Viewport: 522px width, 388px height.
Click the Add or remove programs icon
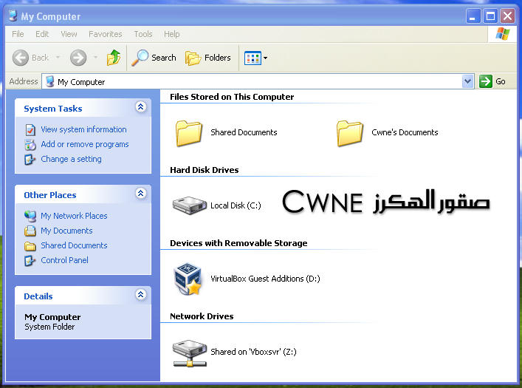30,145
